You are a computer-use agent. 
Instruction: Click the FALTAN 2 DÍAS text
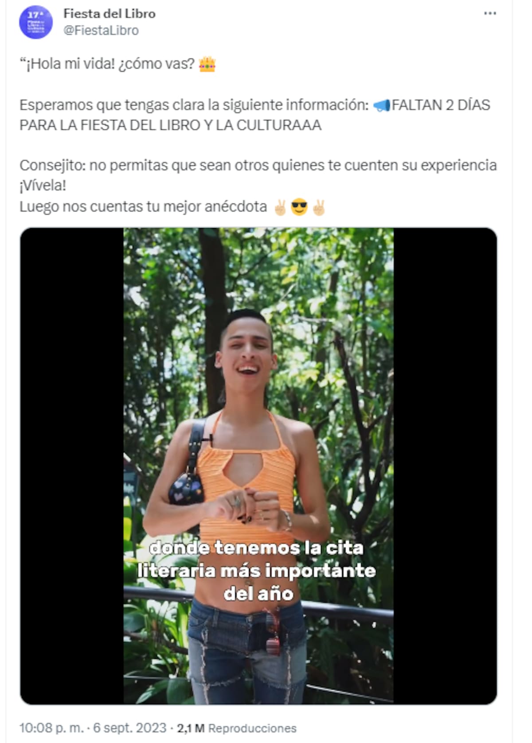(441, 105)
